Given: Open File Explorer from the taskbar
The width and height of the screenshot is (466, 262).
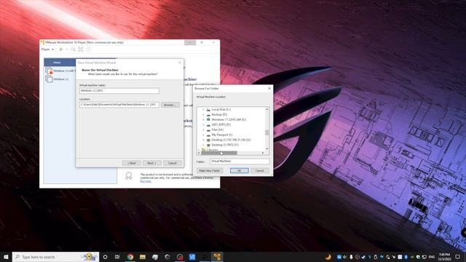Looking at the screenshot, I should tap(143, 257).
